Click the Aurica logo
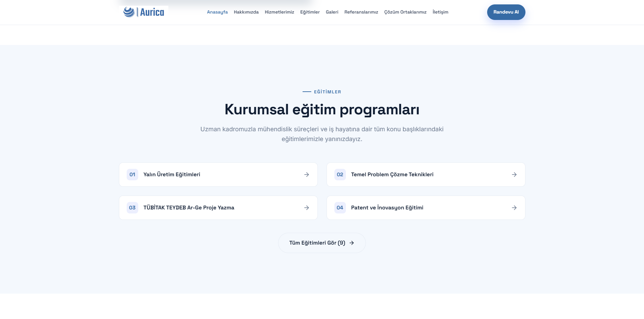This screenshot has width=644, height=319. pyautogui.click(x=144, y=12)
